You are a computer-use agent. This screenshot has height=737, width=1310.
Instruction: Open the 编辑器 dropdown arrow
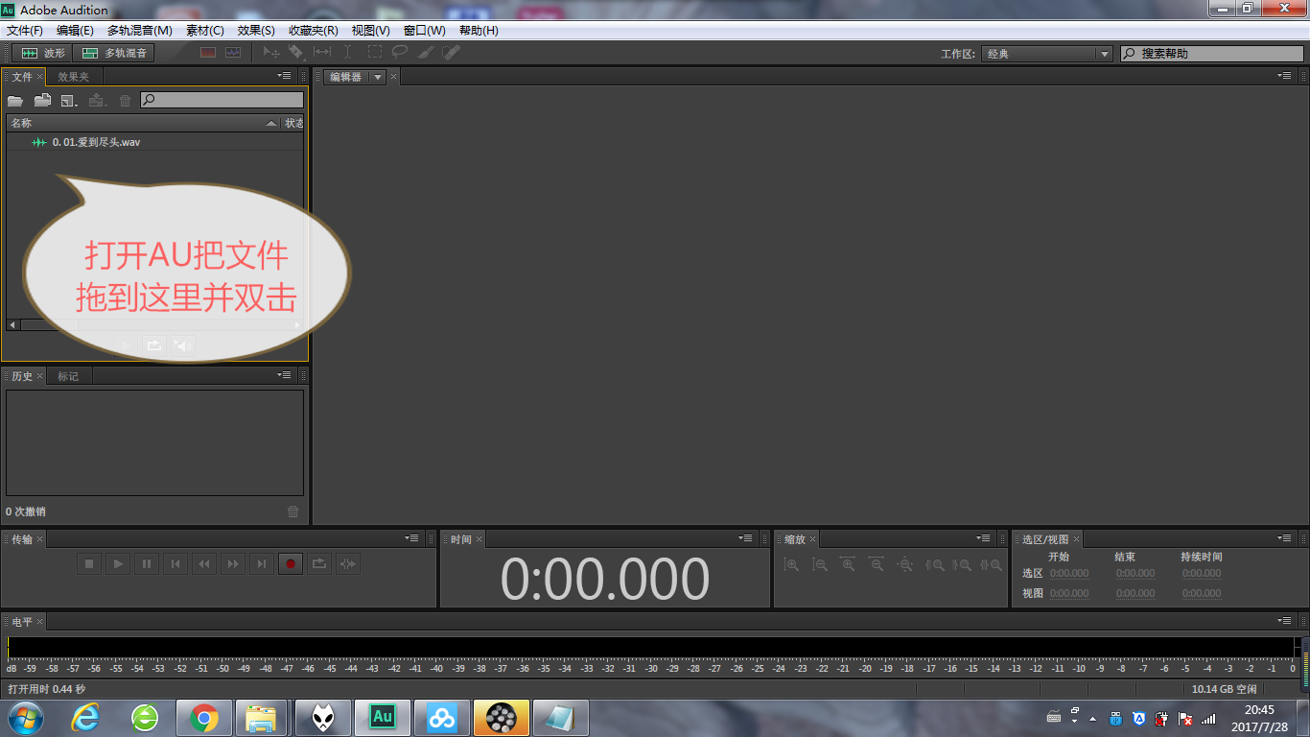click(377, 77)
